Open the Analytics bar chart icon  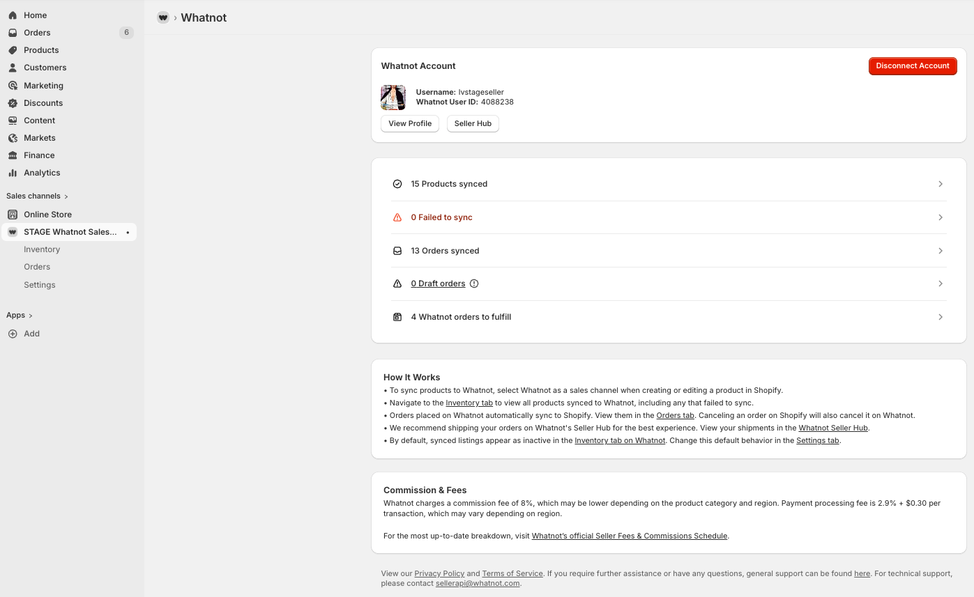click(13, 173)
